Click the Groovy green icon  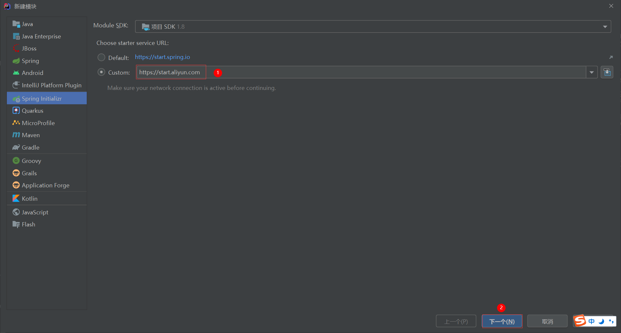point(16,161)
